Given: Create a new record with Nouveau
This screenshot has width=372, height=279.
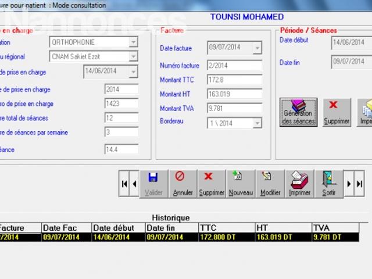Looking at the screenshot, I should (x=241, y=184).
